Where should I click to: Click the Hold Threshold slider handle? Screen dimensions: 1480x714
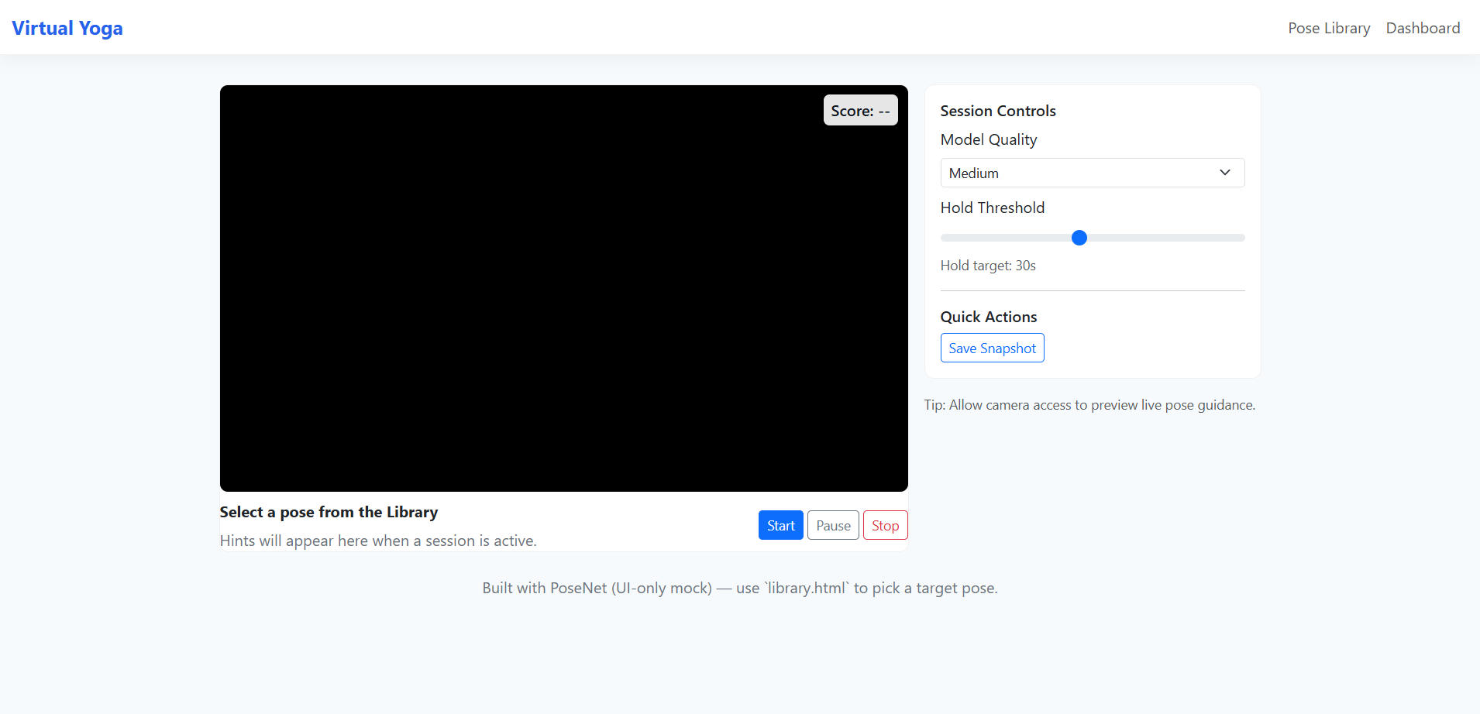tap(1079, 238)
